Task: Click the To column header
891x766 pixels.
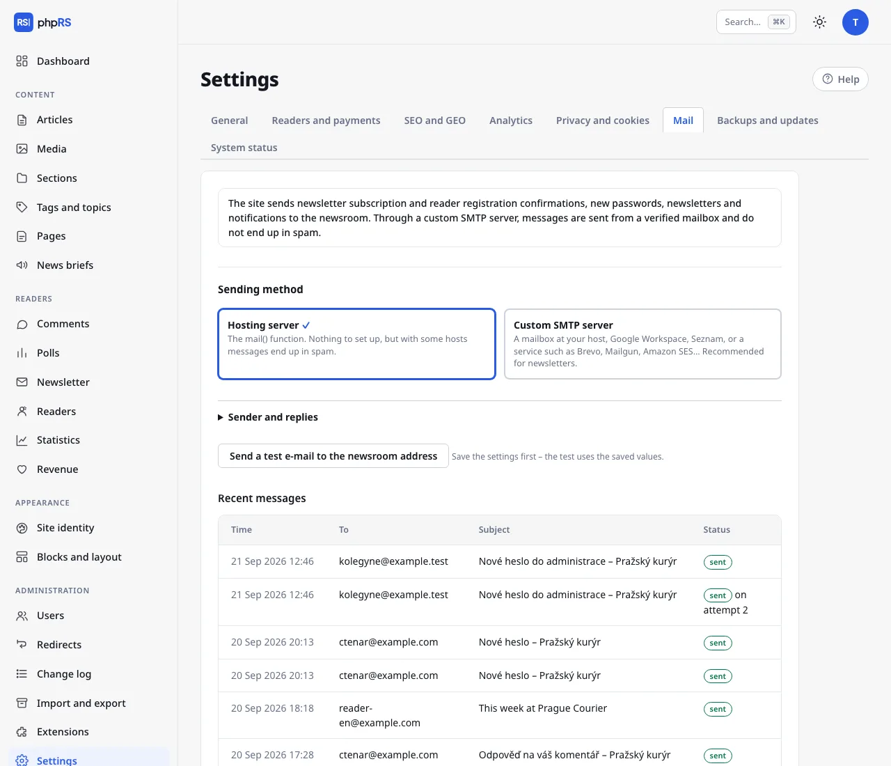Action: coord(344,530)
